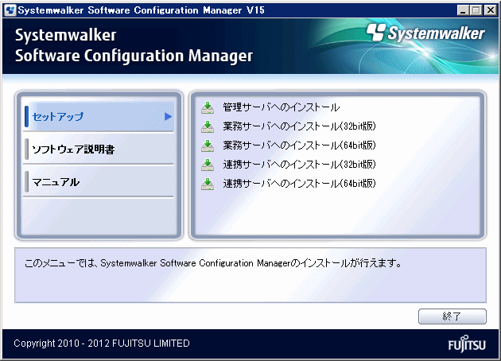Start 業務サーバへのインストール(64bit版)

[x=299, y=146]
